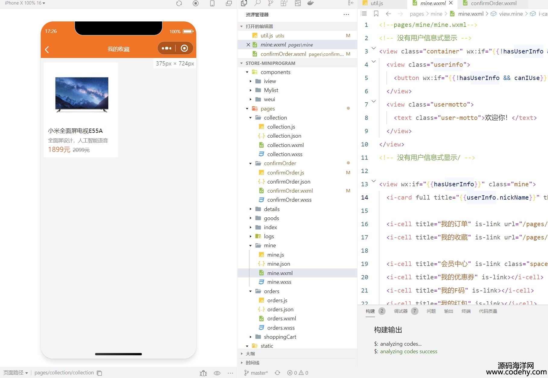Screen dimensions: 548x378
Task: Click the mine breadcrumb folder segment
Action: coord(436,14)
